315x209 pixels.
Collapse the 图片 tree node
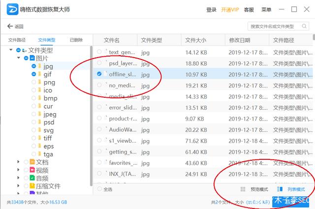[x=19, y=58]
